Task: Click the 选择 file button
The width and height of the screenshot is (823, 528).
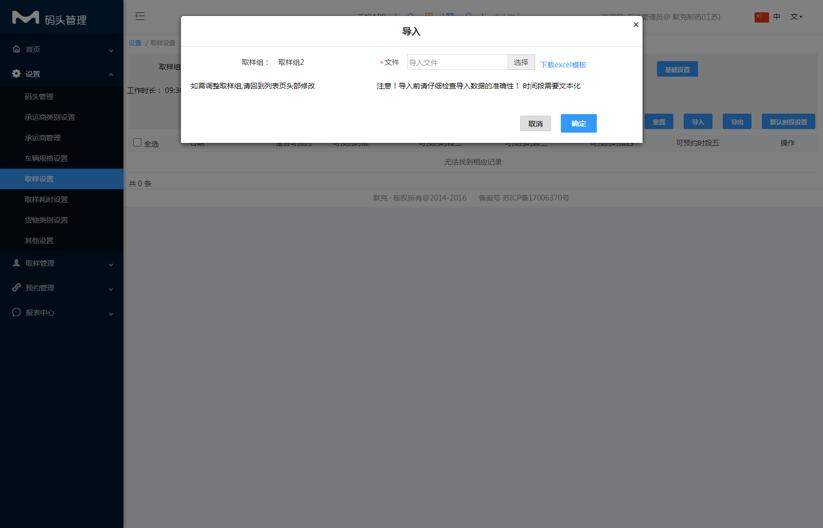Action: pos(521,62)
